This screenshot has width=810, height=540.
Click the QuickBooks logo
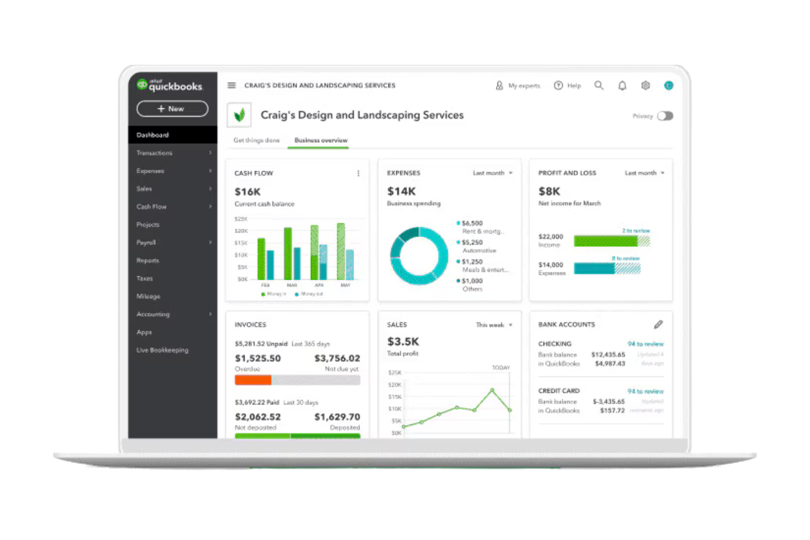tap(169, 85)
